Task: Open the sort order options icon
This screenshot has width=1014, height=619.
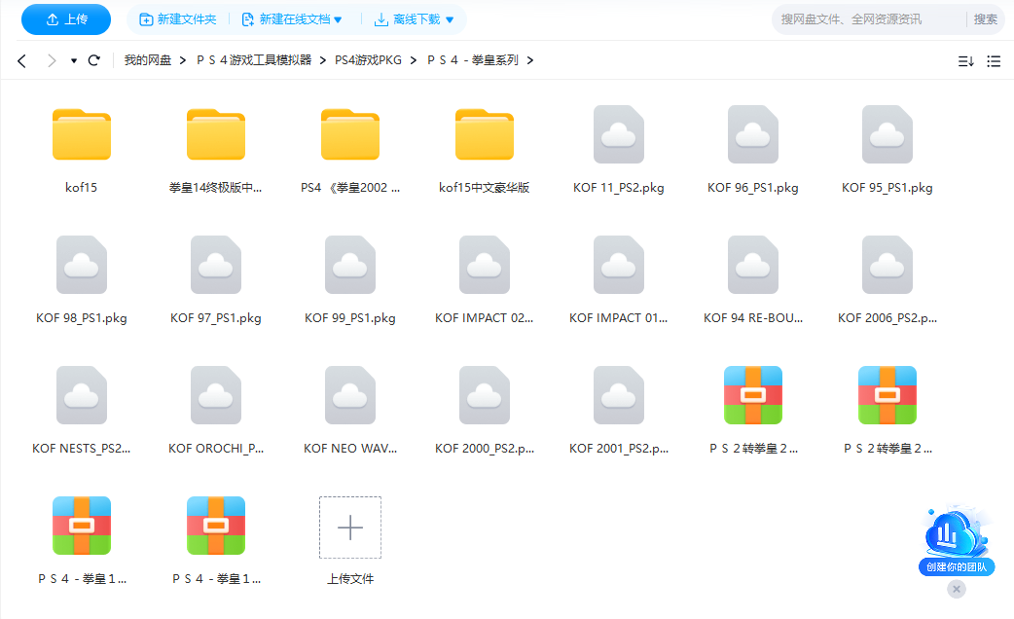Action: 965,60
